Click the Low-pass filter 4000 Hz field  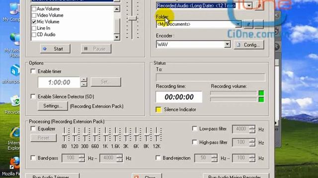point(240,129)
